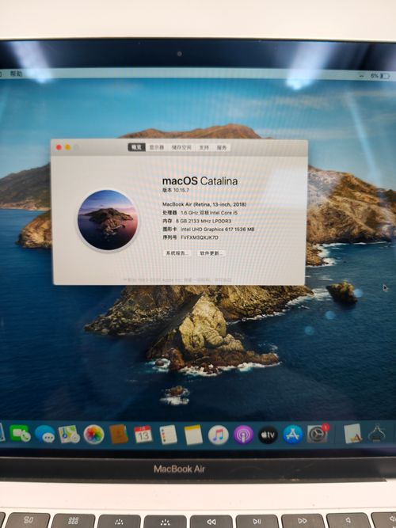
Task: Open the 储存空间 storage tab
Action: 181,147
